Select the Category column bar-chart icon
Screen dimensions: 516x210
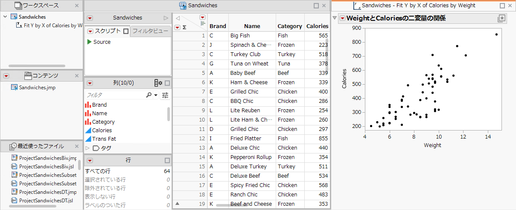88,122
